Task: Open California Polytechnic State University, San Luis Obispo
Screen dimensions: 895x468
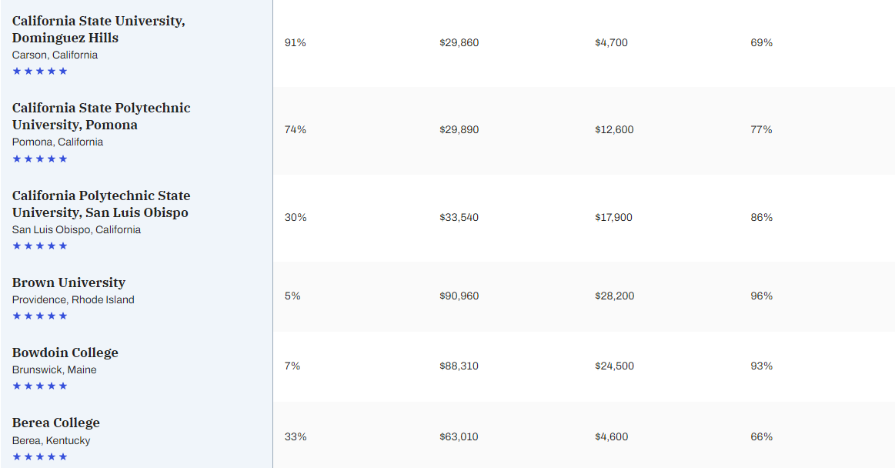Action: pyautogui.click(x=101, y=204)
